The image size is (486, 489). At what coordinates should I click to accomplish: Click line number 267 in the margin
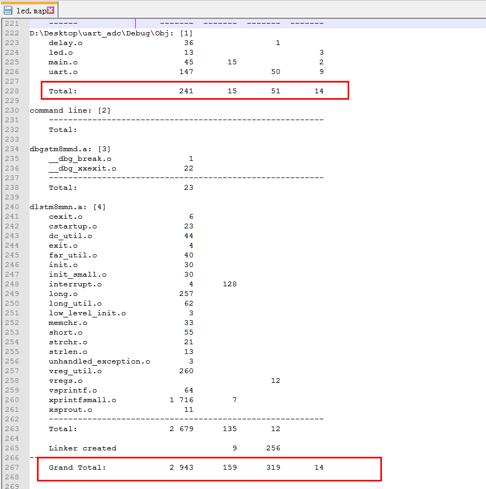12,467
